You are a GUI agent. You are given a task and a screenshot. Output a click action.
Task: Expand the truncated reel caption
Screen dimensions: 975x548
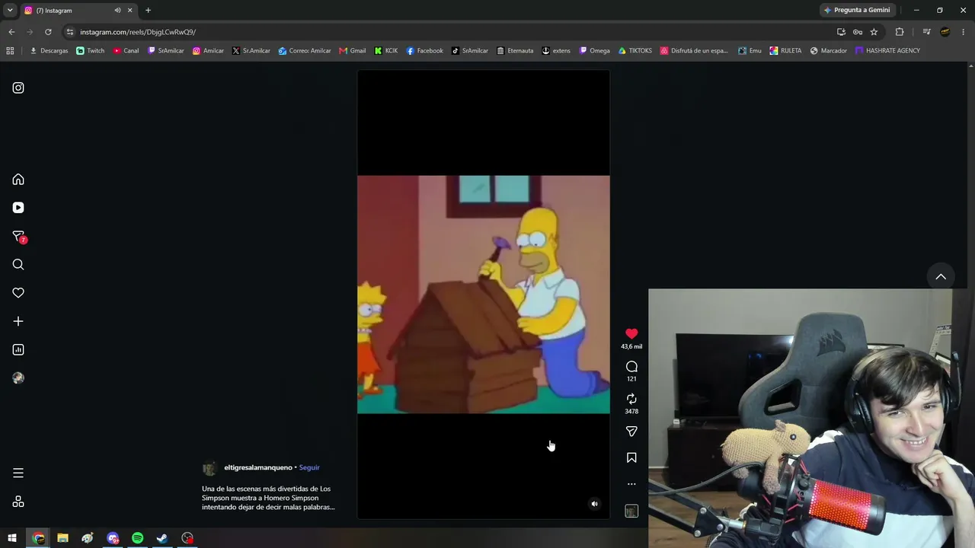(268, 498)
